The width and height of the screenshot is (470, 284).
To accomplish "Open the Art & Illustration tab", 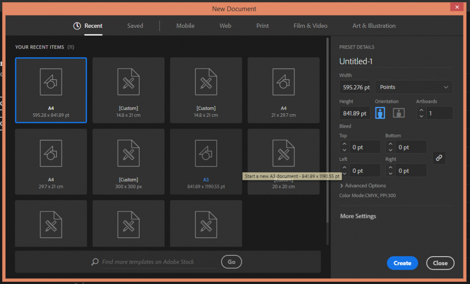I will (x=374, y=26).
